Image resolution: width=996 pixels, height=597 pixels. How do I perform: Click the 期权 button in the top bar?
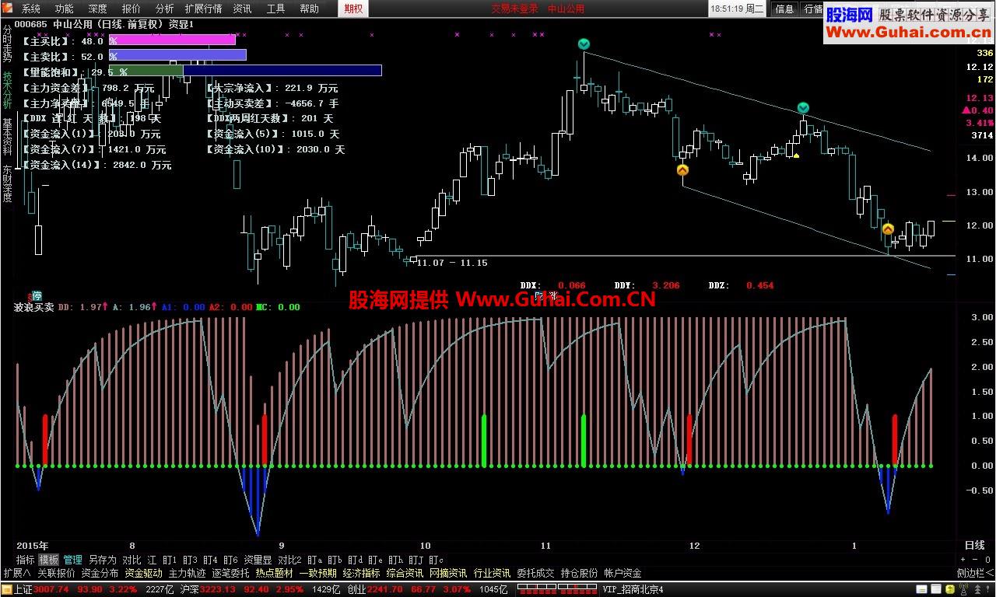353,9
